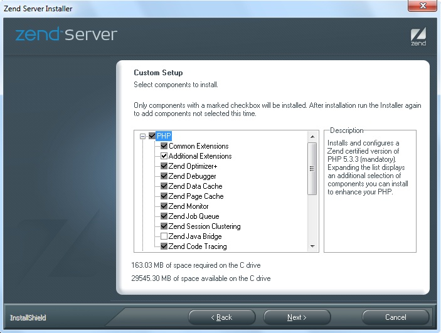The width and height of the screenshot is (441, 333).
Task: Select the PHP tree item label
Action: (x=164, y=136)
